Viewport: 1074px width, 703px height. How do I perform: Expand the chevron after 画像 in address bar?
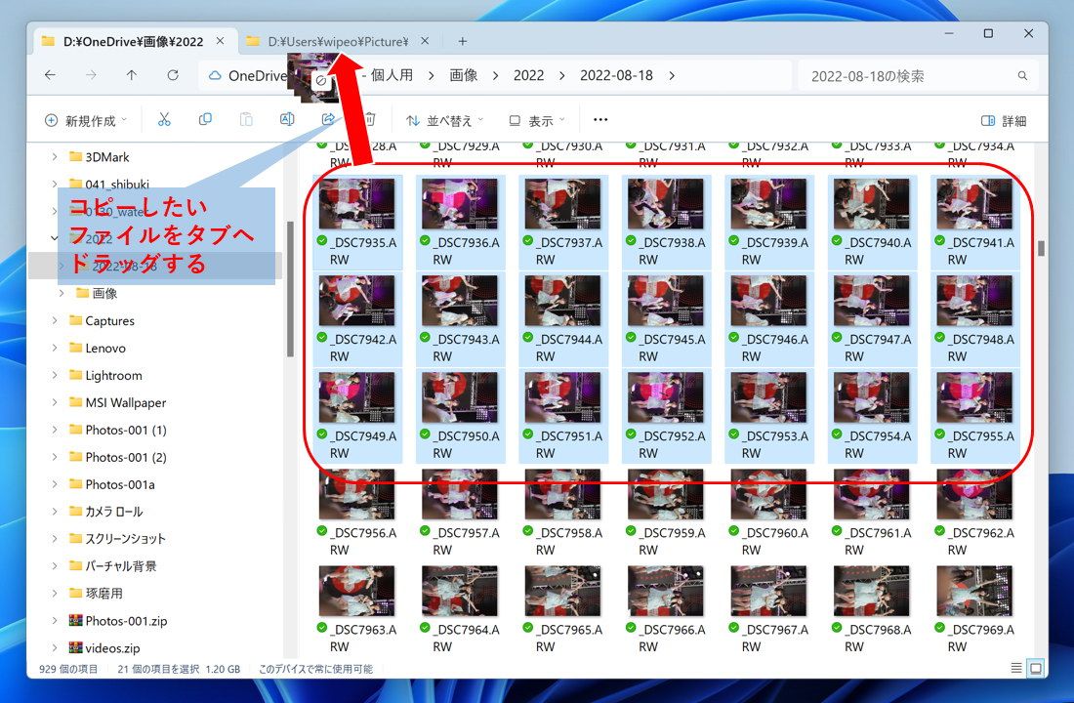tap(495, 75)
